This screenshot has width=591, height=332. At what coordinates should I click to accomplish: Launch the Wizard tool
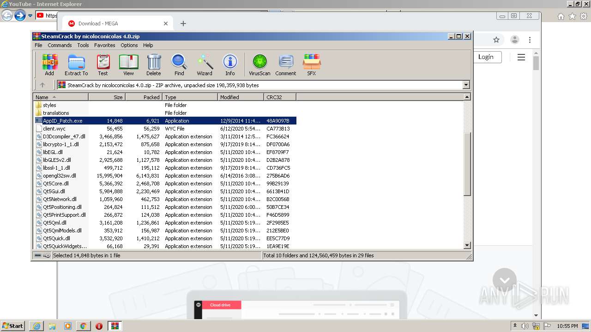(x=205, y=65)
